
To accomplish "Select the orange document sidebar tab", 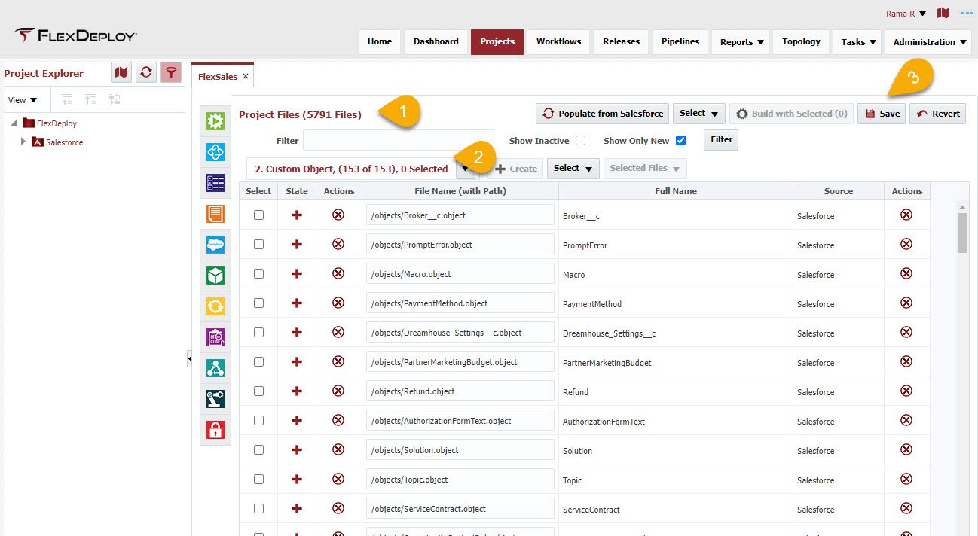I will point(215,214).
